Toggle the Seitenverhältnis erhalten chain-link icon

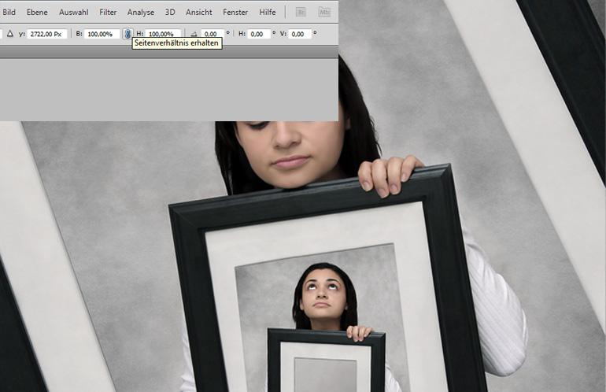127,34
